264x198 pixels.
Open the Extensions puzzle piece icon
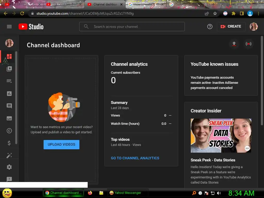(x=234, y=13)
